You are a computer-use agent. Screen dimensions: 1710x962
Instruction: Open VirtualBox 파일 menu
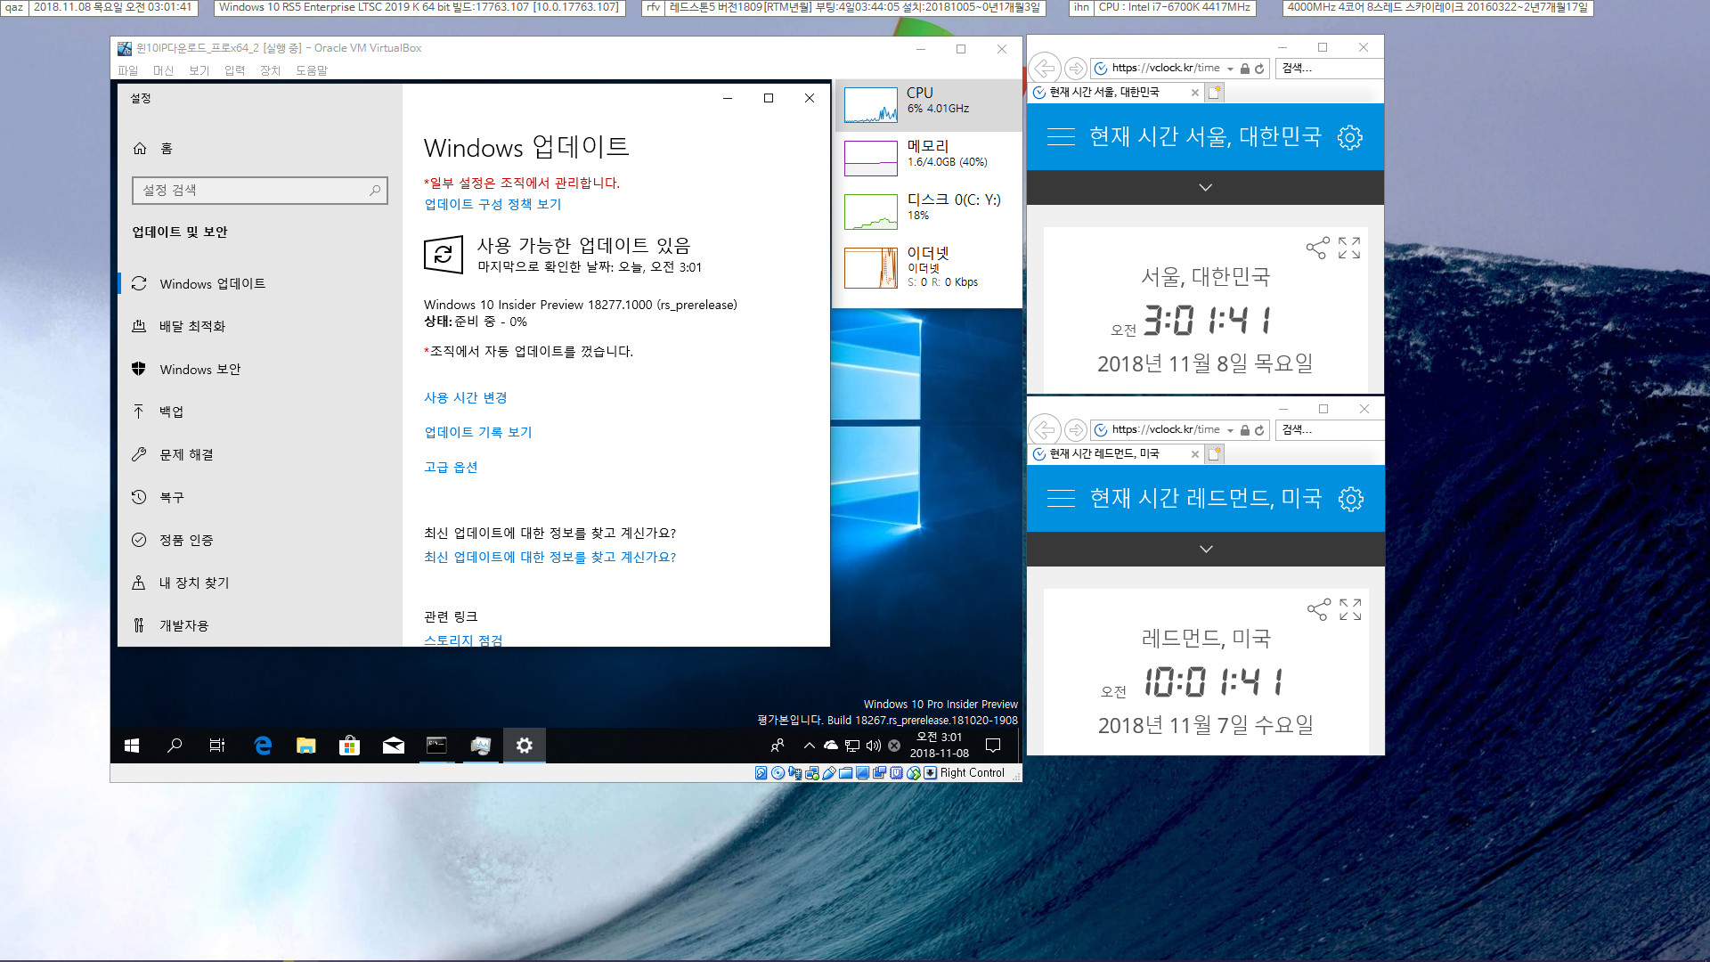[x=128, y=70]
